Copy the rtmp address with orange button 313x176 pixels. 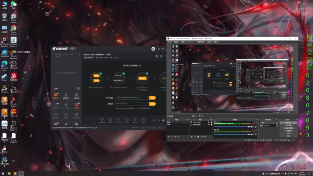[152, 98]
